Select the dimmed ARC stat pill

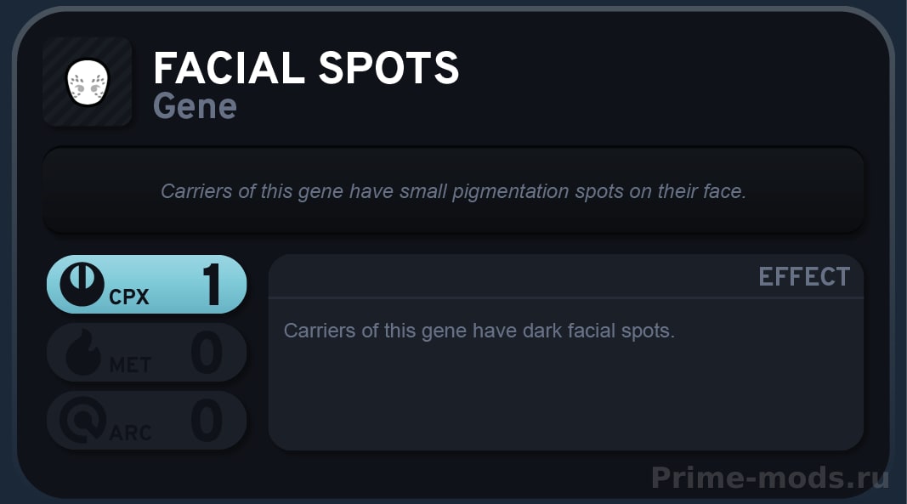(x=147, y=420)
